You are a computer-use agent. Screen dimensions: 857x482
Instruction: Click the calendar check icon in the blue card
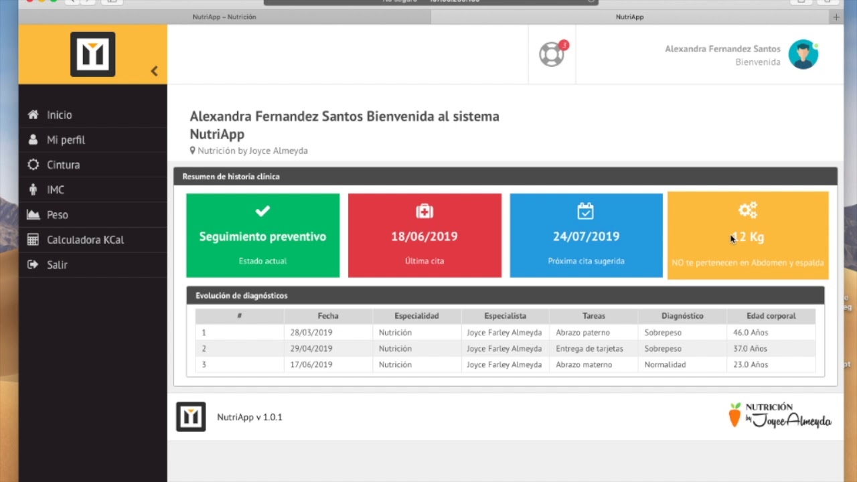click(x=586, y=211)
